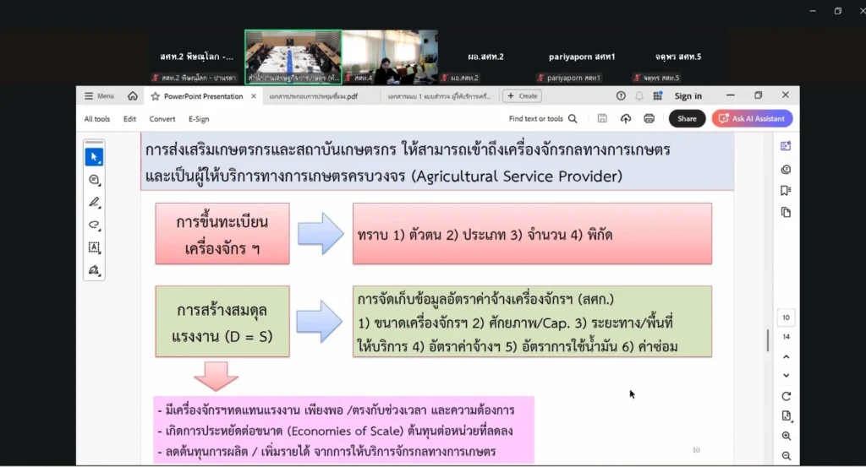Screen dimensions: 866x467
Task: Pick the freehand draw loop tool
Action: click(x=94, y=225)
